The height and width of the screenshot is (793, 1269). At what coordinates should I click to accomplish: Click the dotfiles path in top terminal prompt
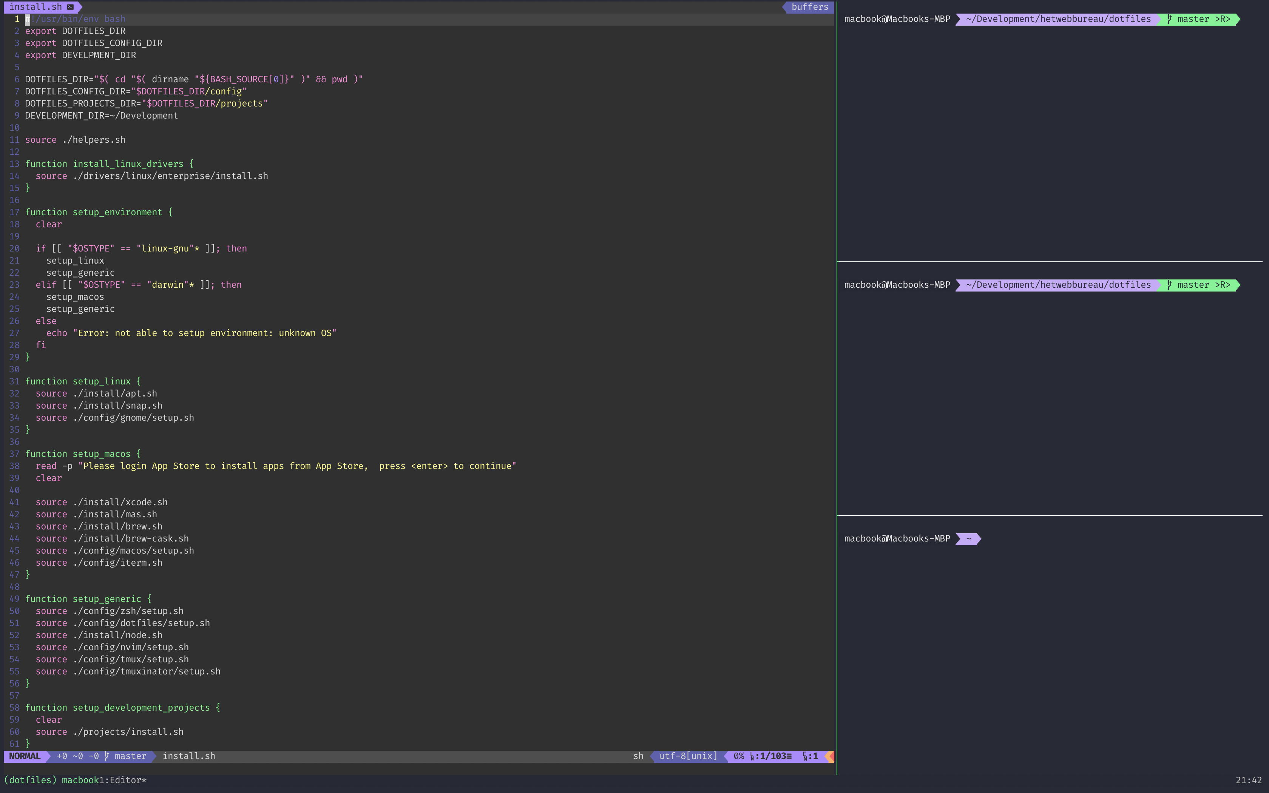(1057, 19)
